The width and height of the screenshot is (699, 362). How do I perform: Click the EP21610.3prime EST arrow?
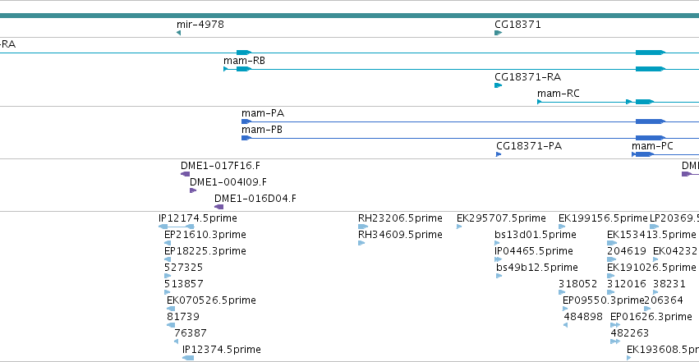(x=168, y=243)
